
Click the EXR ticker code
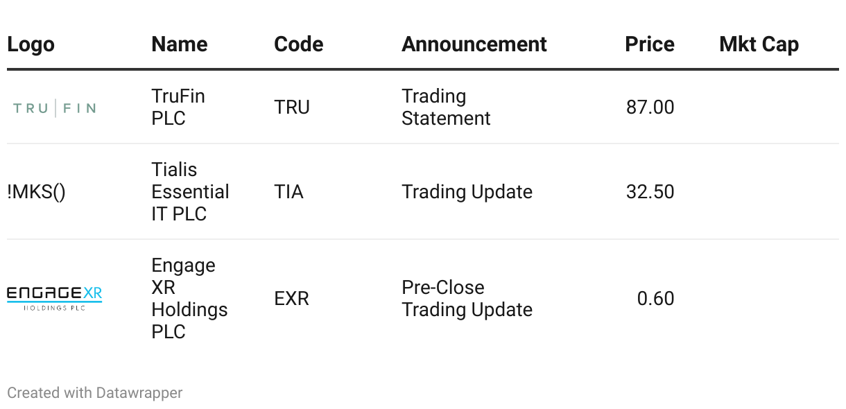tap(291, 299)
